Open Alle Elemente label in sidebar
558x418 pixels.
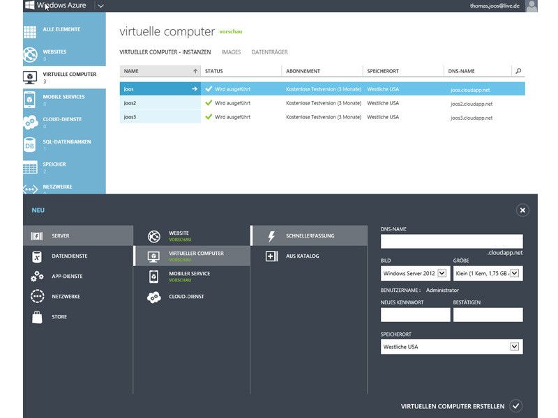click(61, 29)
